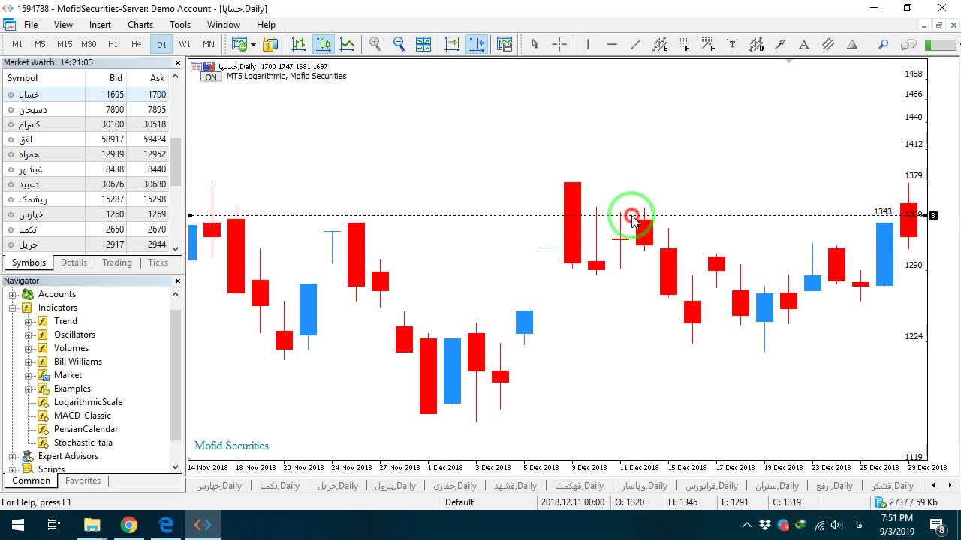Open the Tools menu

click(180, 25)
